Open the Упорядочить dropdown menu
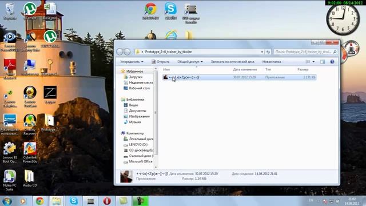The width and height of the screenshot is (366, 206). tap(132, 62)
